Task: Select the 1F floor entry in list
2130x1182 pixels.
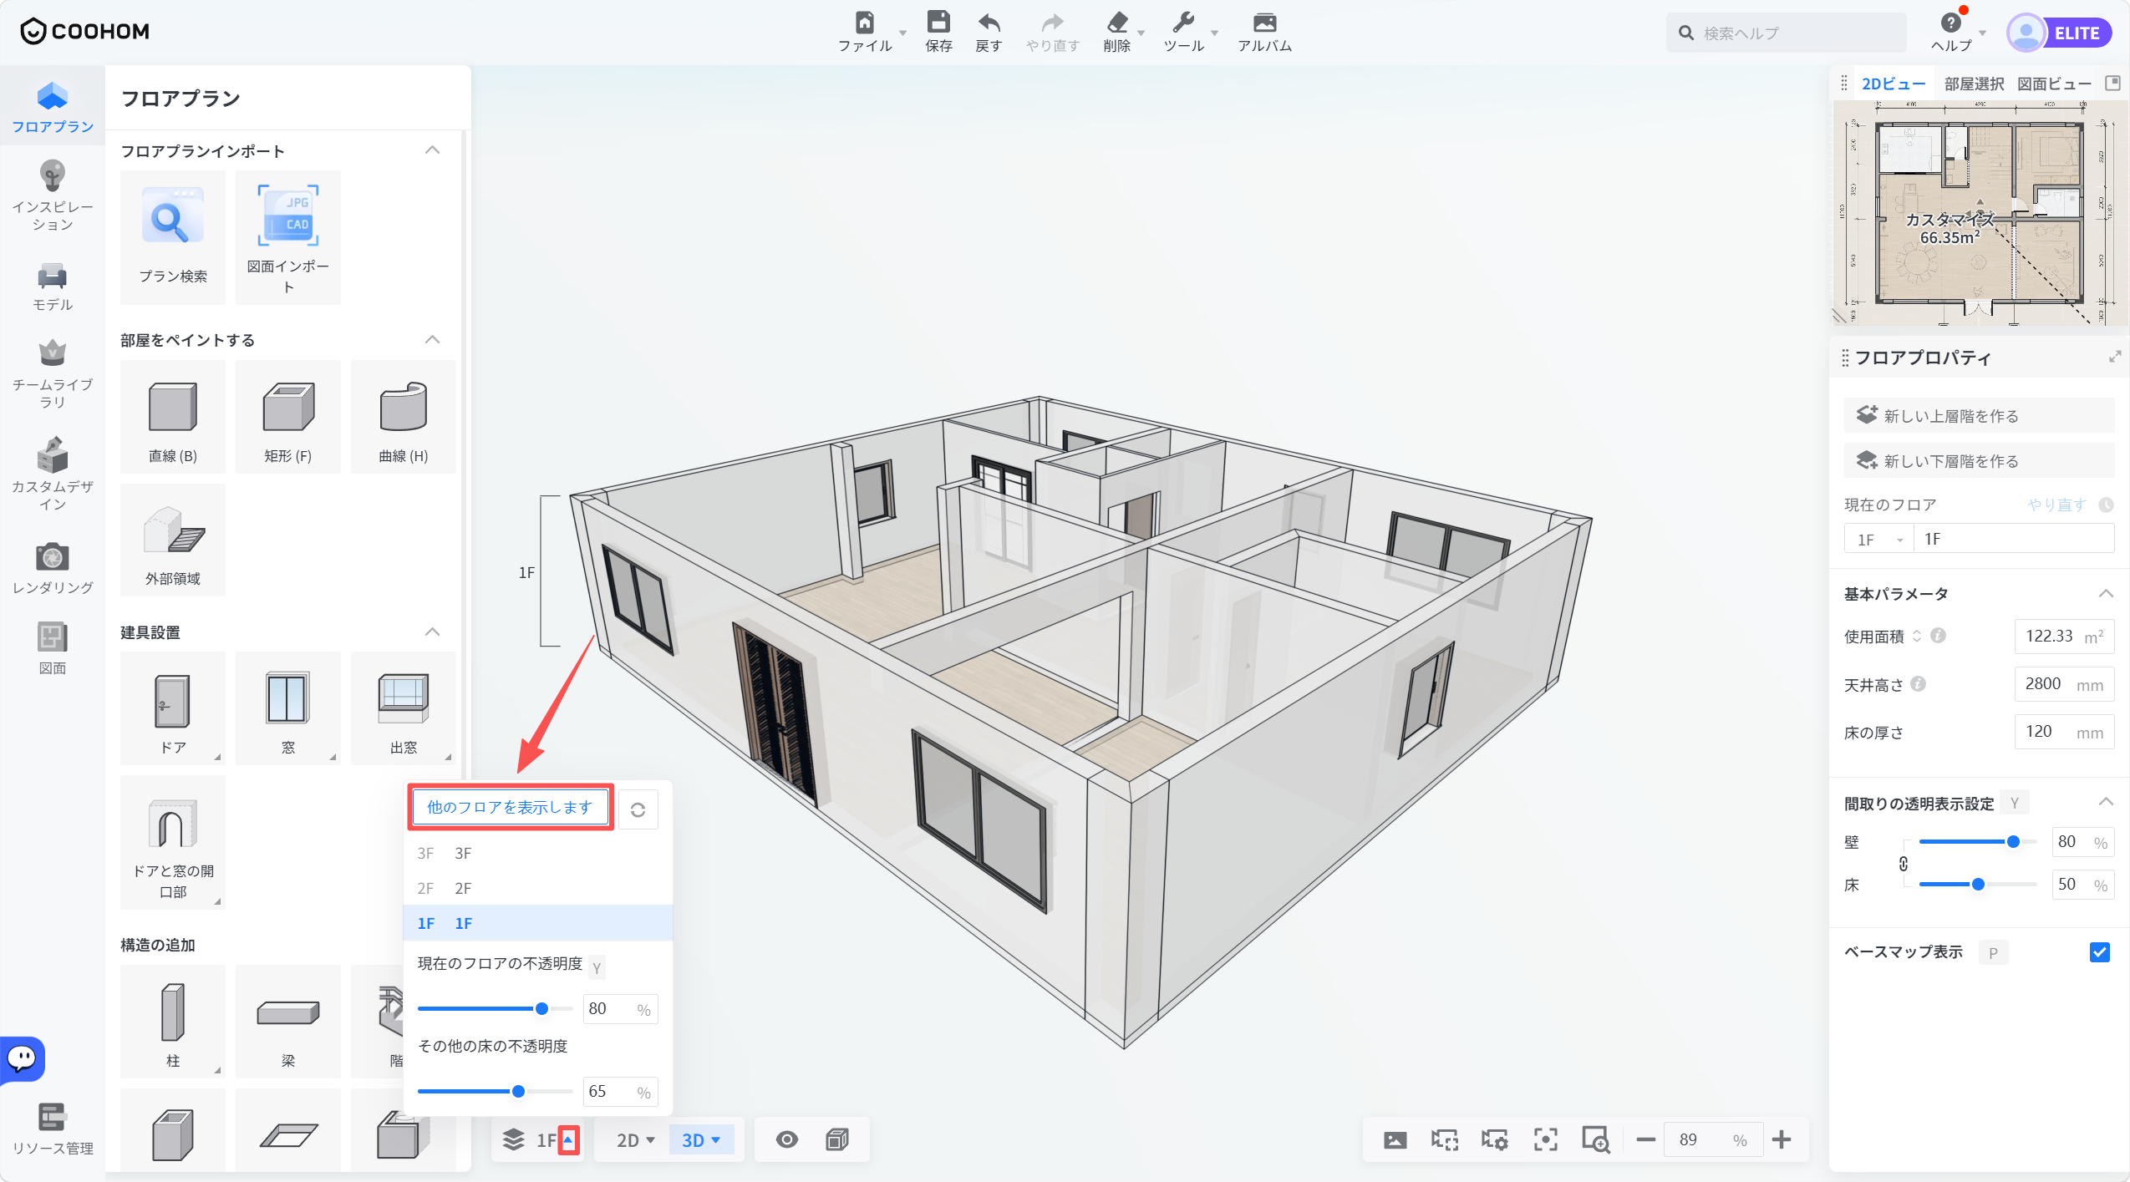Action: (x=538, y=923)
